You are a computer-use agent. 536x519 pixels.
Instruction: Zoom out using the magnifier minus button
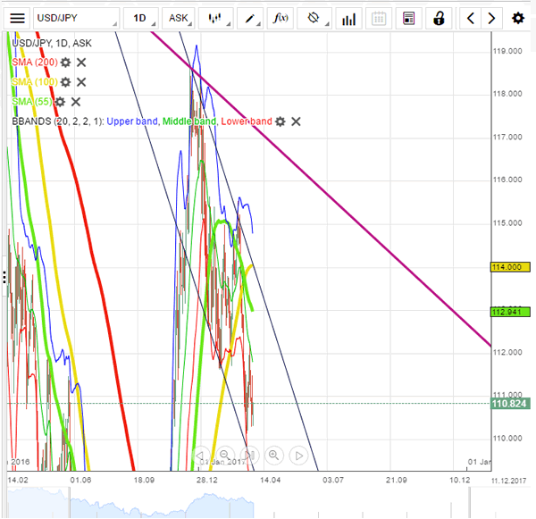[x=224, y=455]
